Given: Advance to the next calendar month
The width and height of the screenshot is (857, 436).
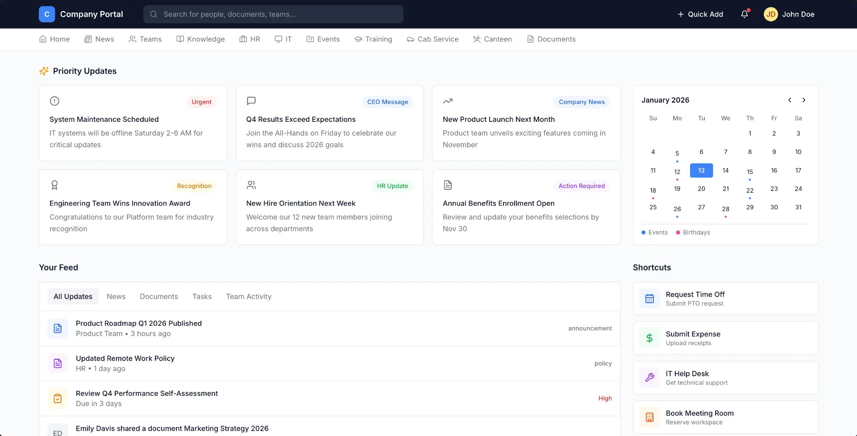Looking at the screenshot, I should [804, 100].
